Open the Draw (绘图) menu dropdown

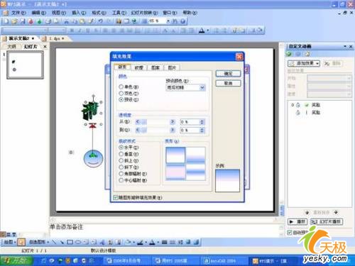click(x=10, y=242)
